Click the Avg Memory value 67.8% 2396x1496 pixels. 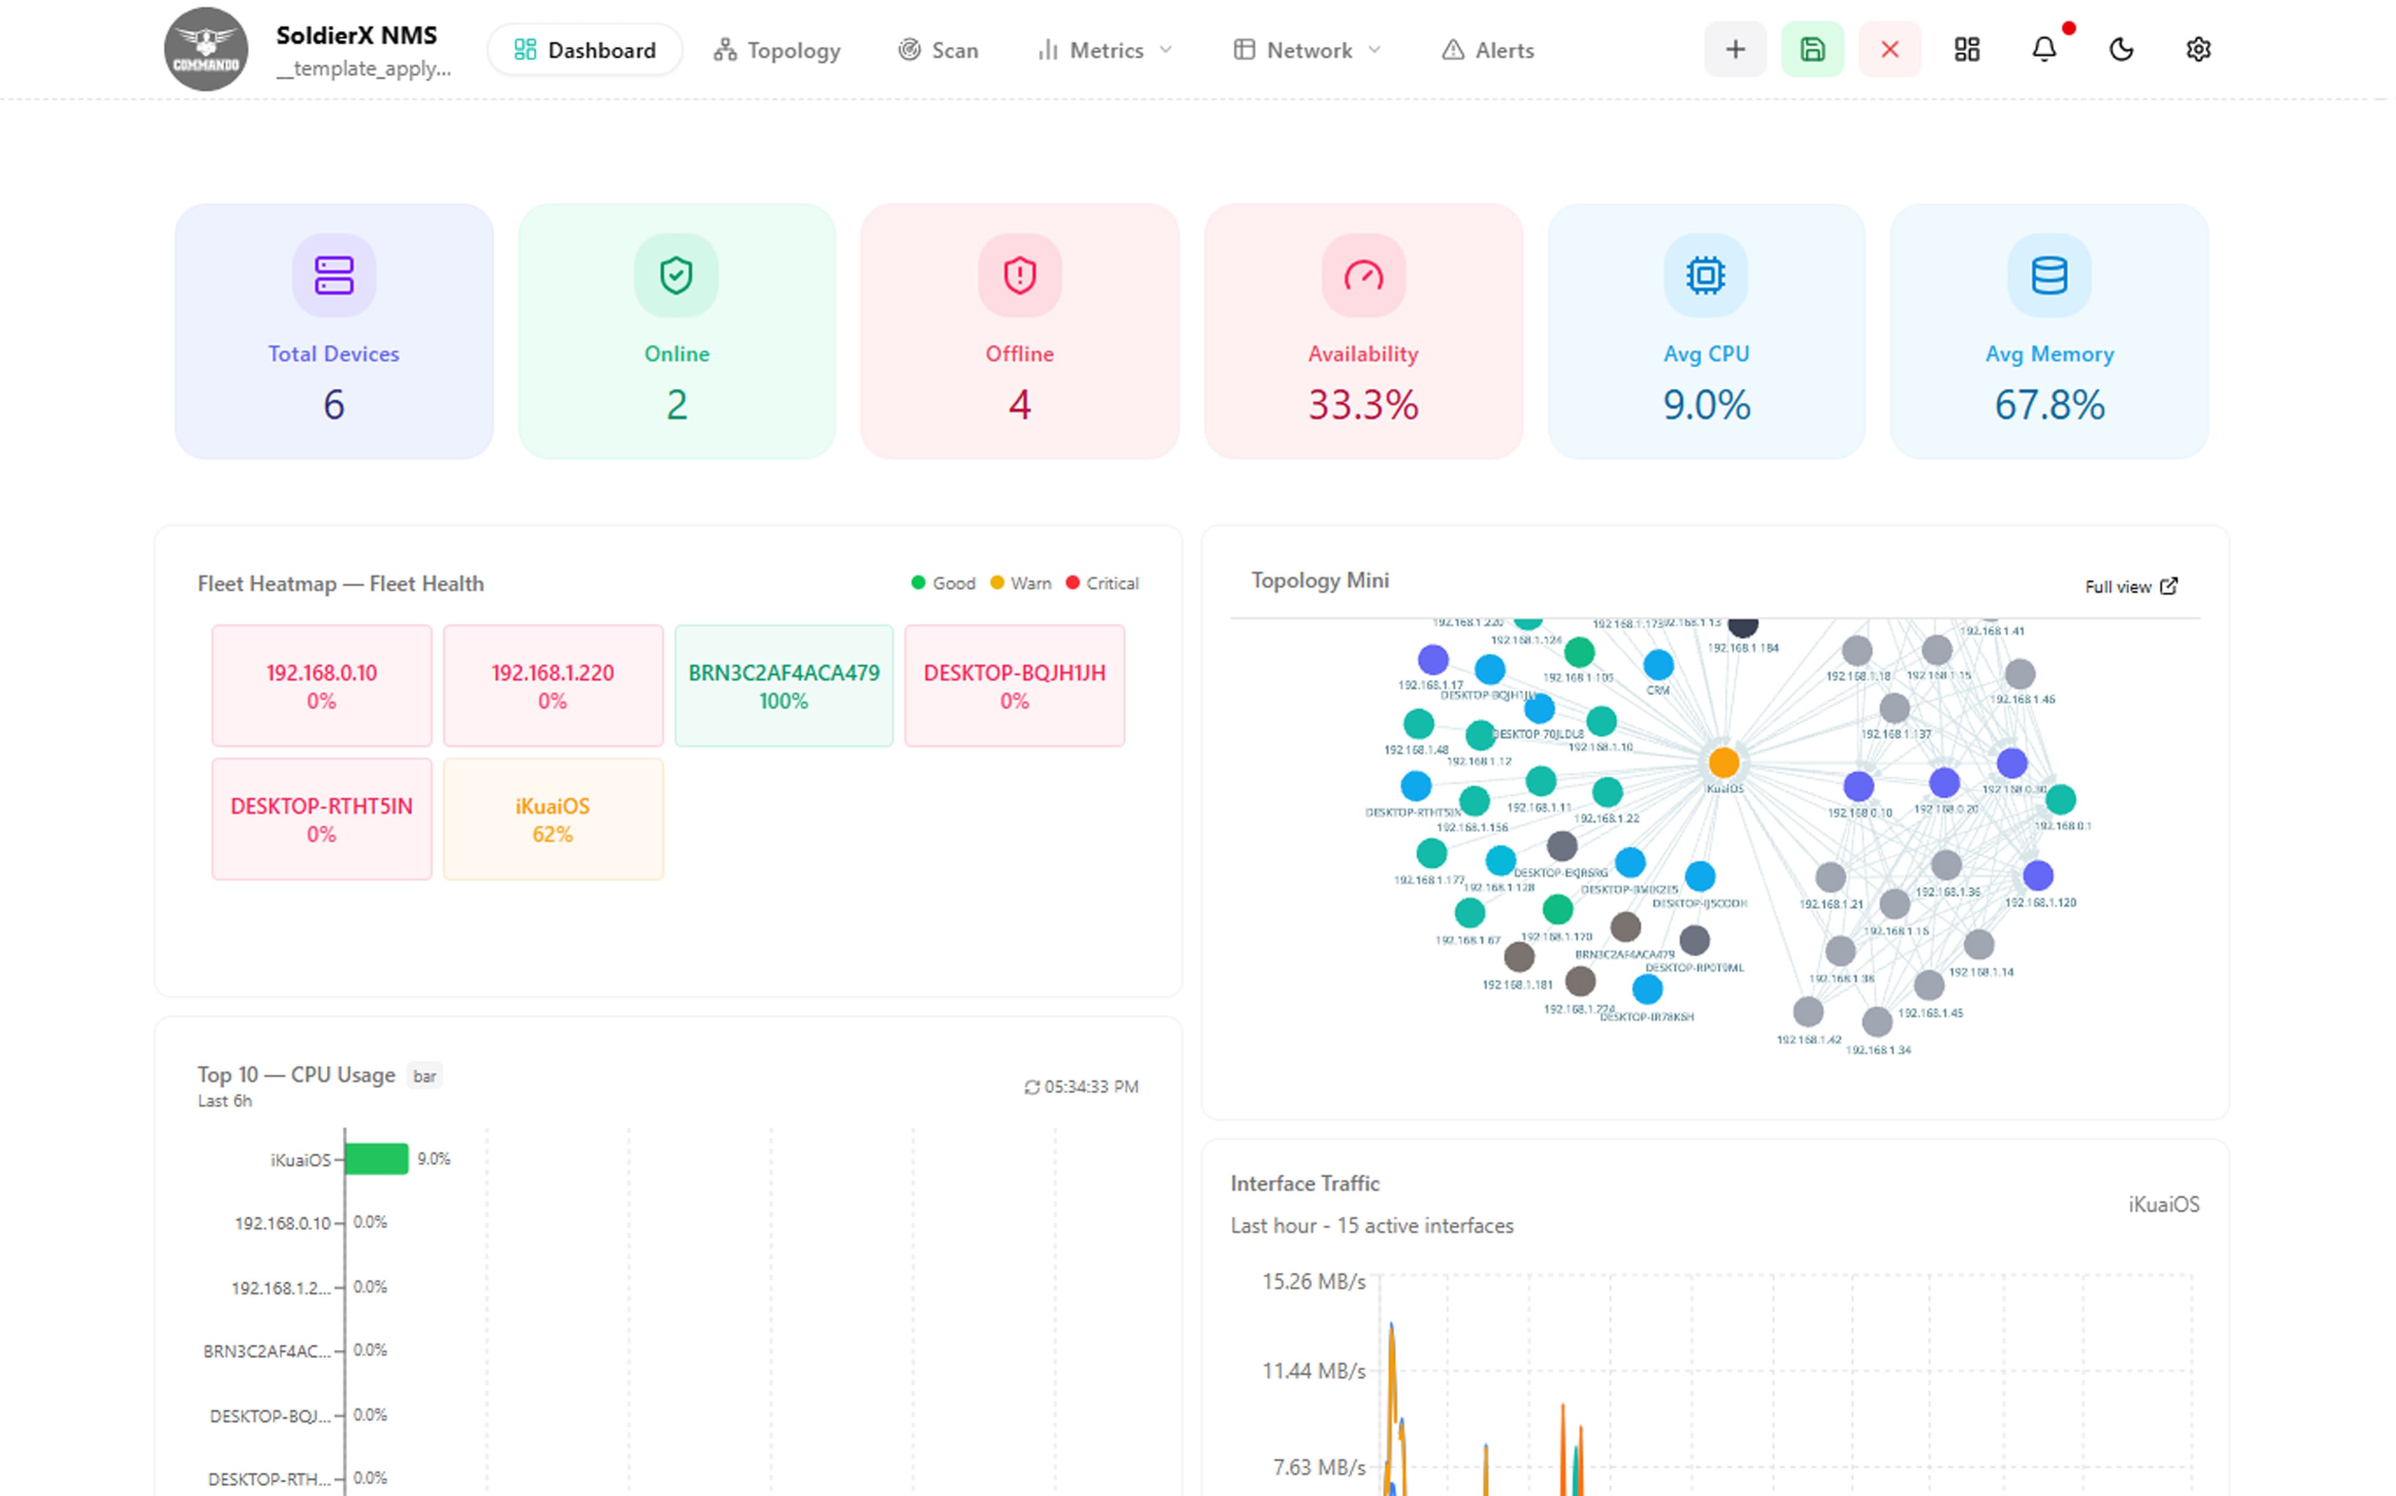point(2050,405)
